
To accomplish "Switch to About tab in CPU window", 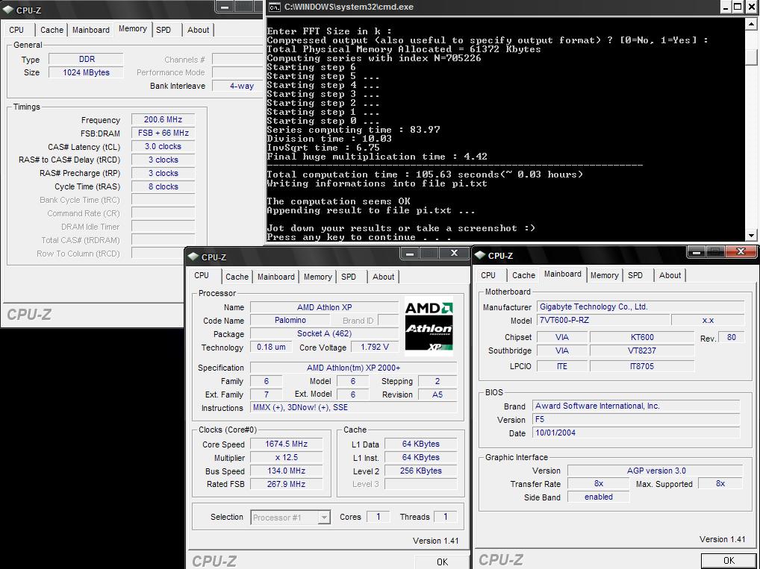I will (x=384, y=277).
